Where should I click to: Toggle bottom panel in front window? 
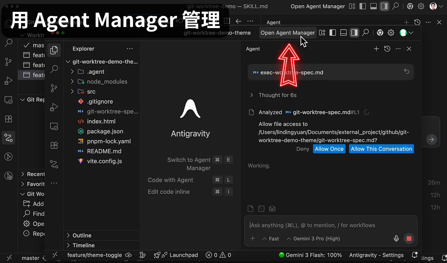343,32
